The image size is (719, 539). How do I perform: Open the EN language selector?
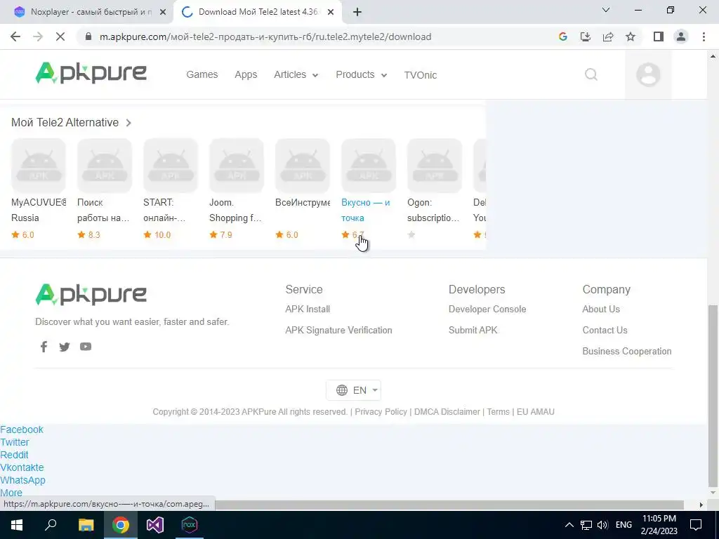tap(354, 390)
